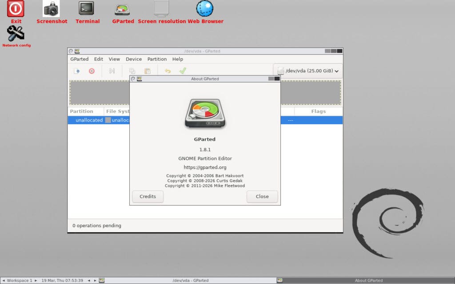
Task: Apply all operations via green checkmark icon
Action: click(182, 71)
